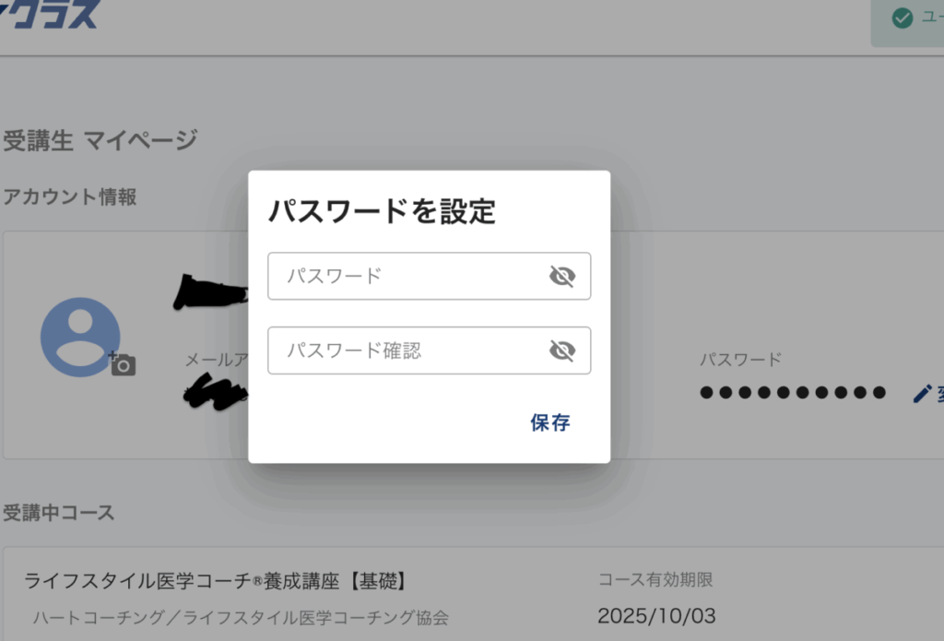This screenshot has height=641, width=944.
Task: Click the 受講生 マイページ heading
Action: 100,140
